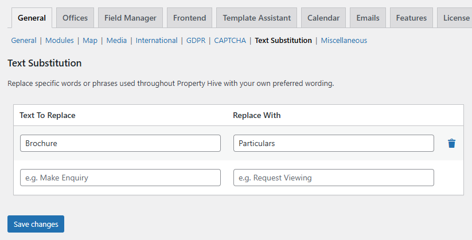Select the Text Substitution sub-section

point(283,40)
